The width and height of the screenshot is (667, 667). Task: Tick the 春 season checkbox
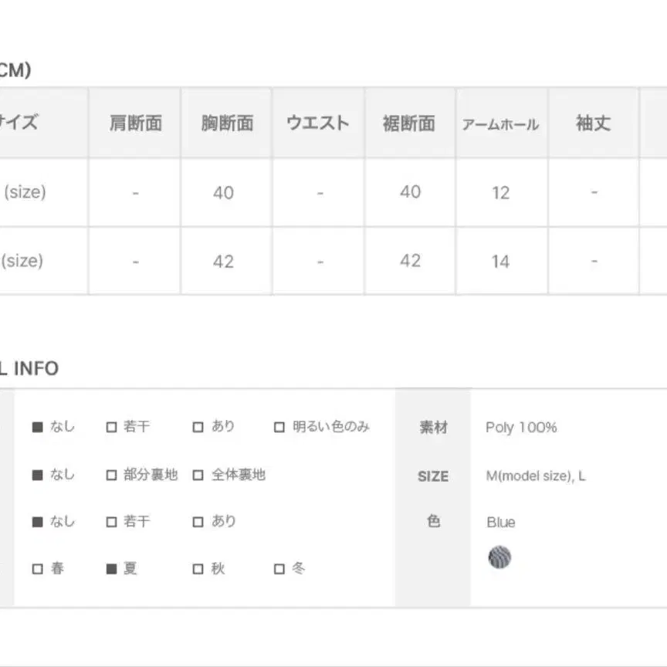[37, 569]
